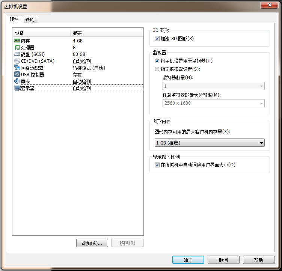Select 将主机设置用于监视器 radio option
The image size is (282, 271).
[x=157, y=61]
